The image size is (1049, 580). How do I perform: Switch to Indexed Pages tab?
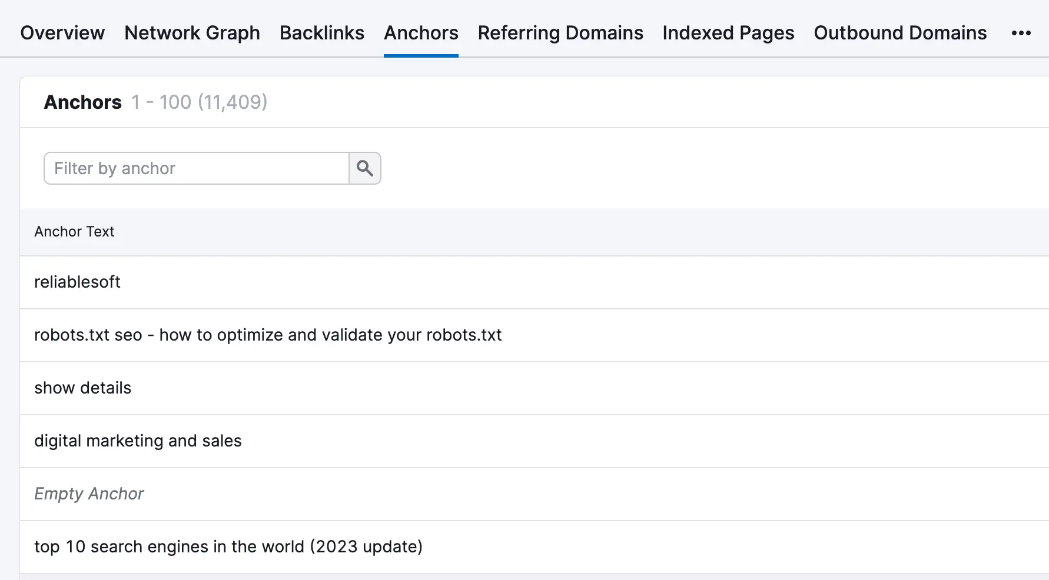[728, 33]
